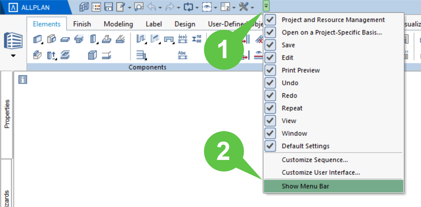Select the strip foundation tool icon
This screenshot has height=207, width=421.
tap(120, 39)
